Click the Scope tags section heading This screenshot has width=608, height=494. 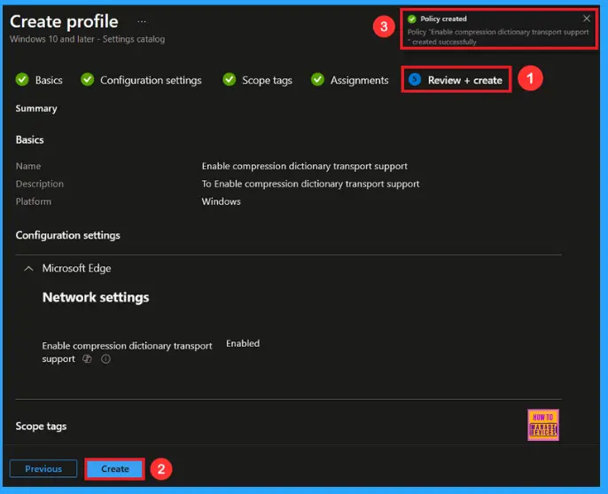(x=41, y=426)
